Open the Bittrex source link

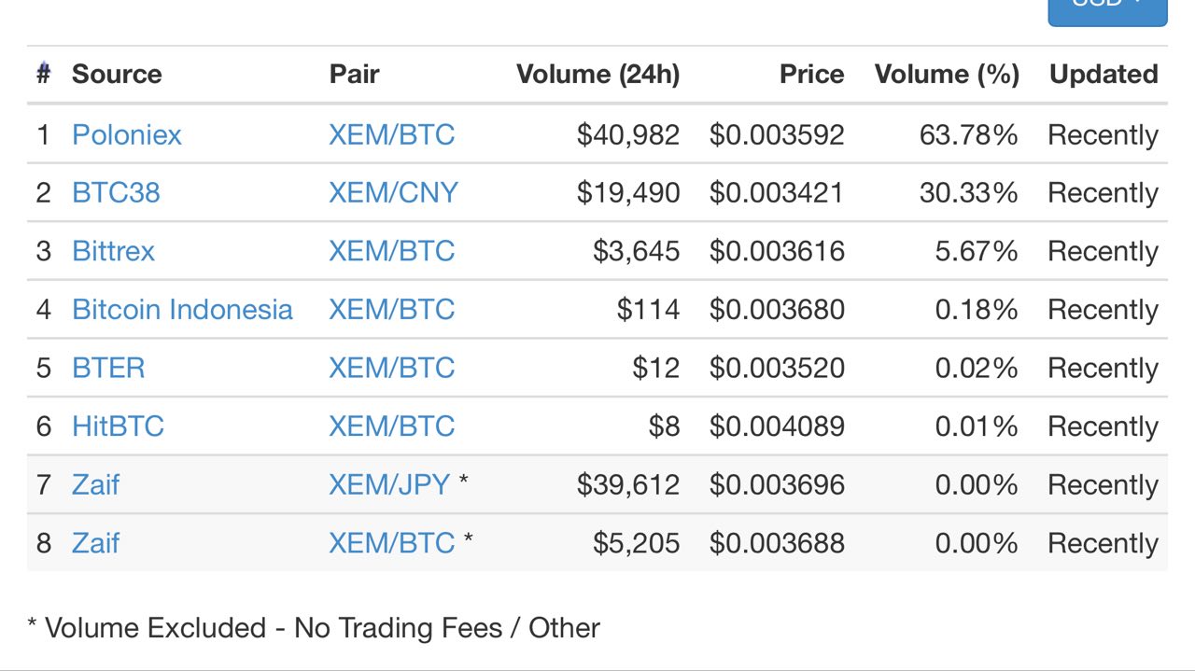(113, 251)
